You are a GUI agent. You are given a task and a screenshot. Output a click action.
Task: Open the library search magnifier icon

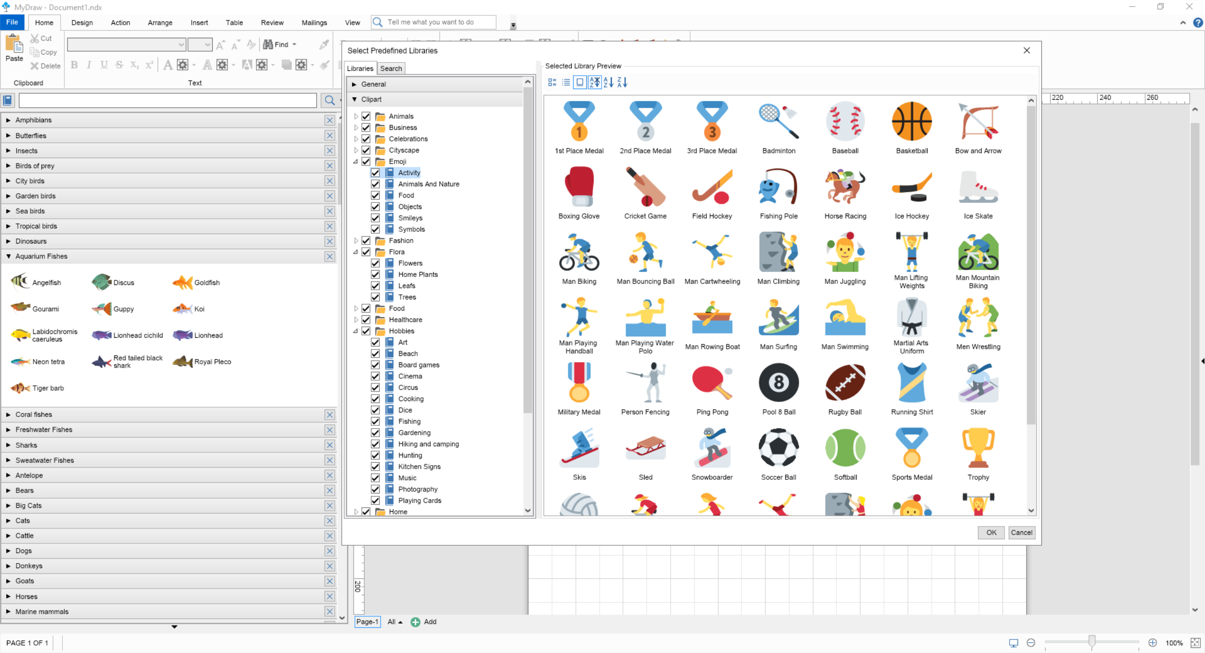click(x=330, y=100)
